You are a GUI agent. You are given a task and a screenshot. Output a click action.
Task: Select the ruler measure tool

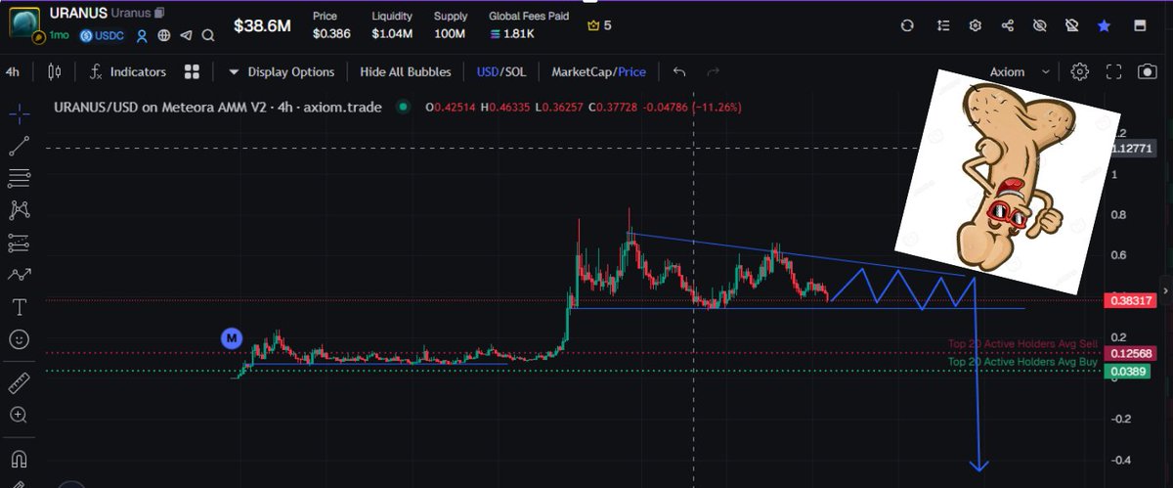pyautogui.click(x=19, y=382)
